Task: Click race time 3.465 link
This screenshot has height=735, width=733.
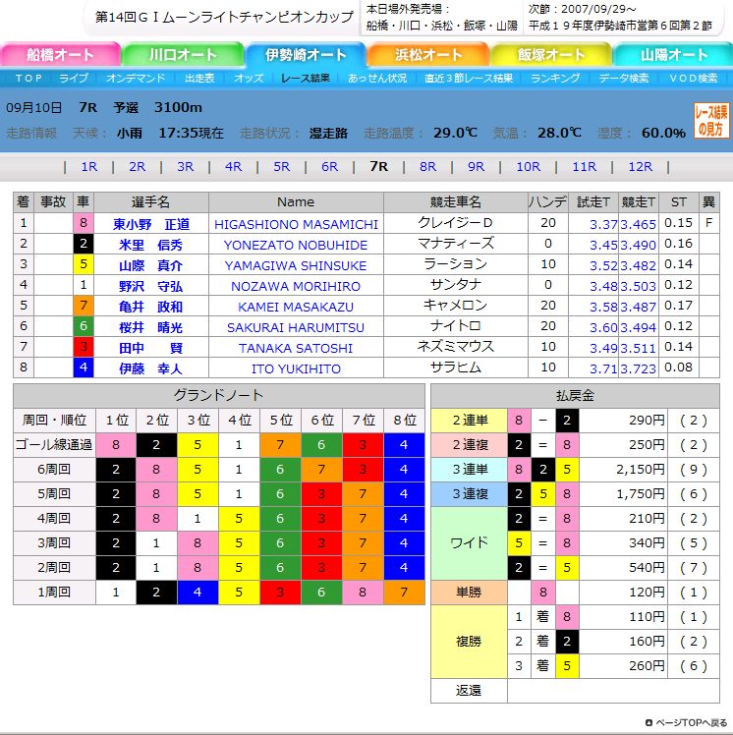Action: [639, 225]
